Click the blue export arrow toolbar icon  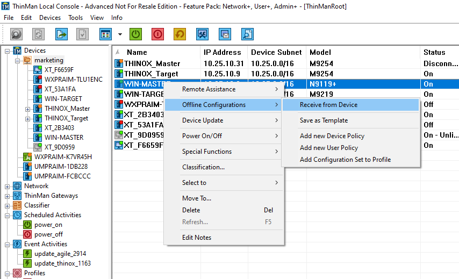point(61,34)
